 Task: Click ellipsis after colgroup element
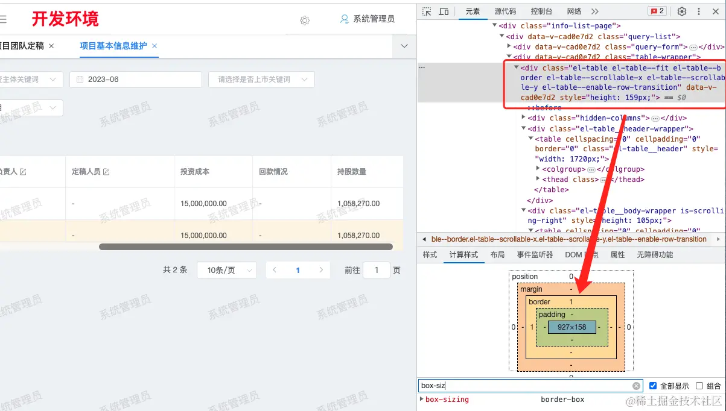(591, 169)
